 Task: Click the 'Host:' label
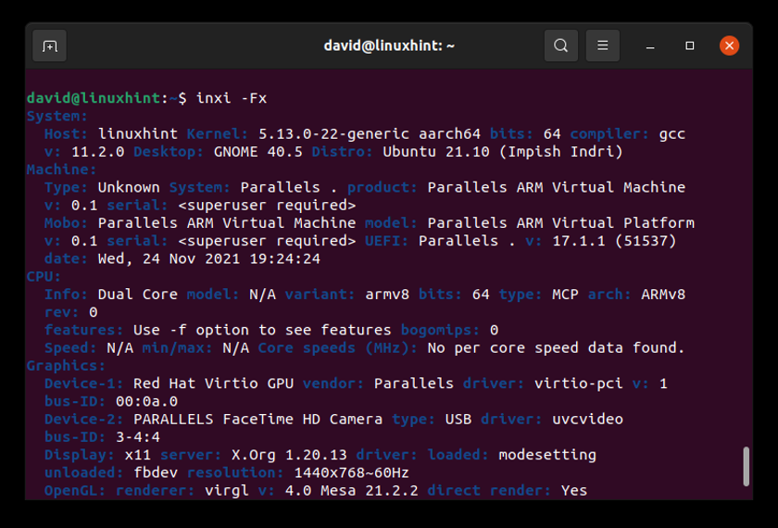point(66,133)
